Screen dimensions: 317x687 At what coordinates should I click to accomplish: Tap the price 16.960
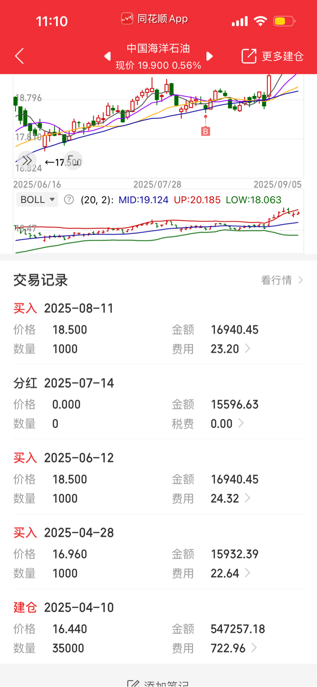click(70, 554)
